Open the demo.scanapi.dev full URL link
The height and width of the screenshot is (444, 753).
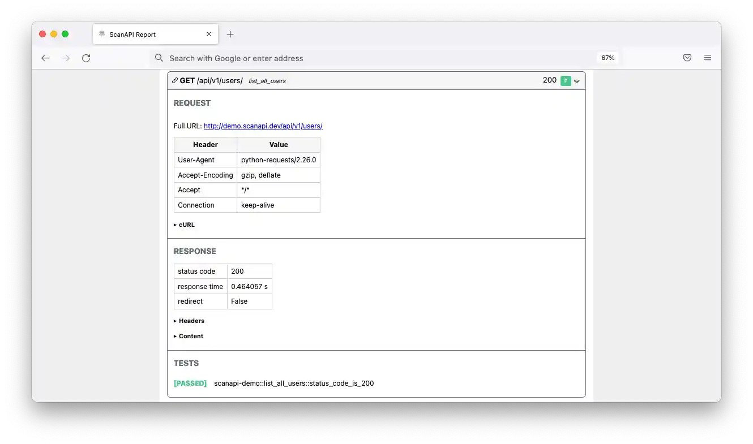(x=263, y=126)
